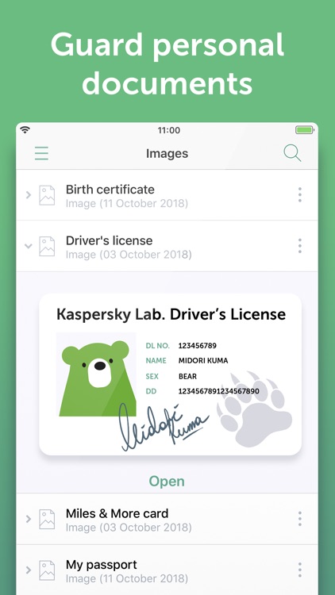Tap the Driver's license image file icon

[47, 246]
